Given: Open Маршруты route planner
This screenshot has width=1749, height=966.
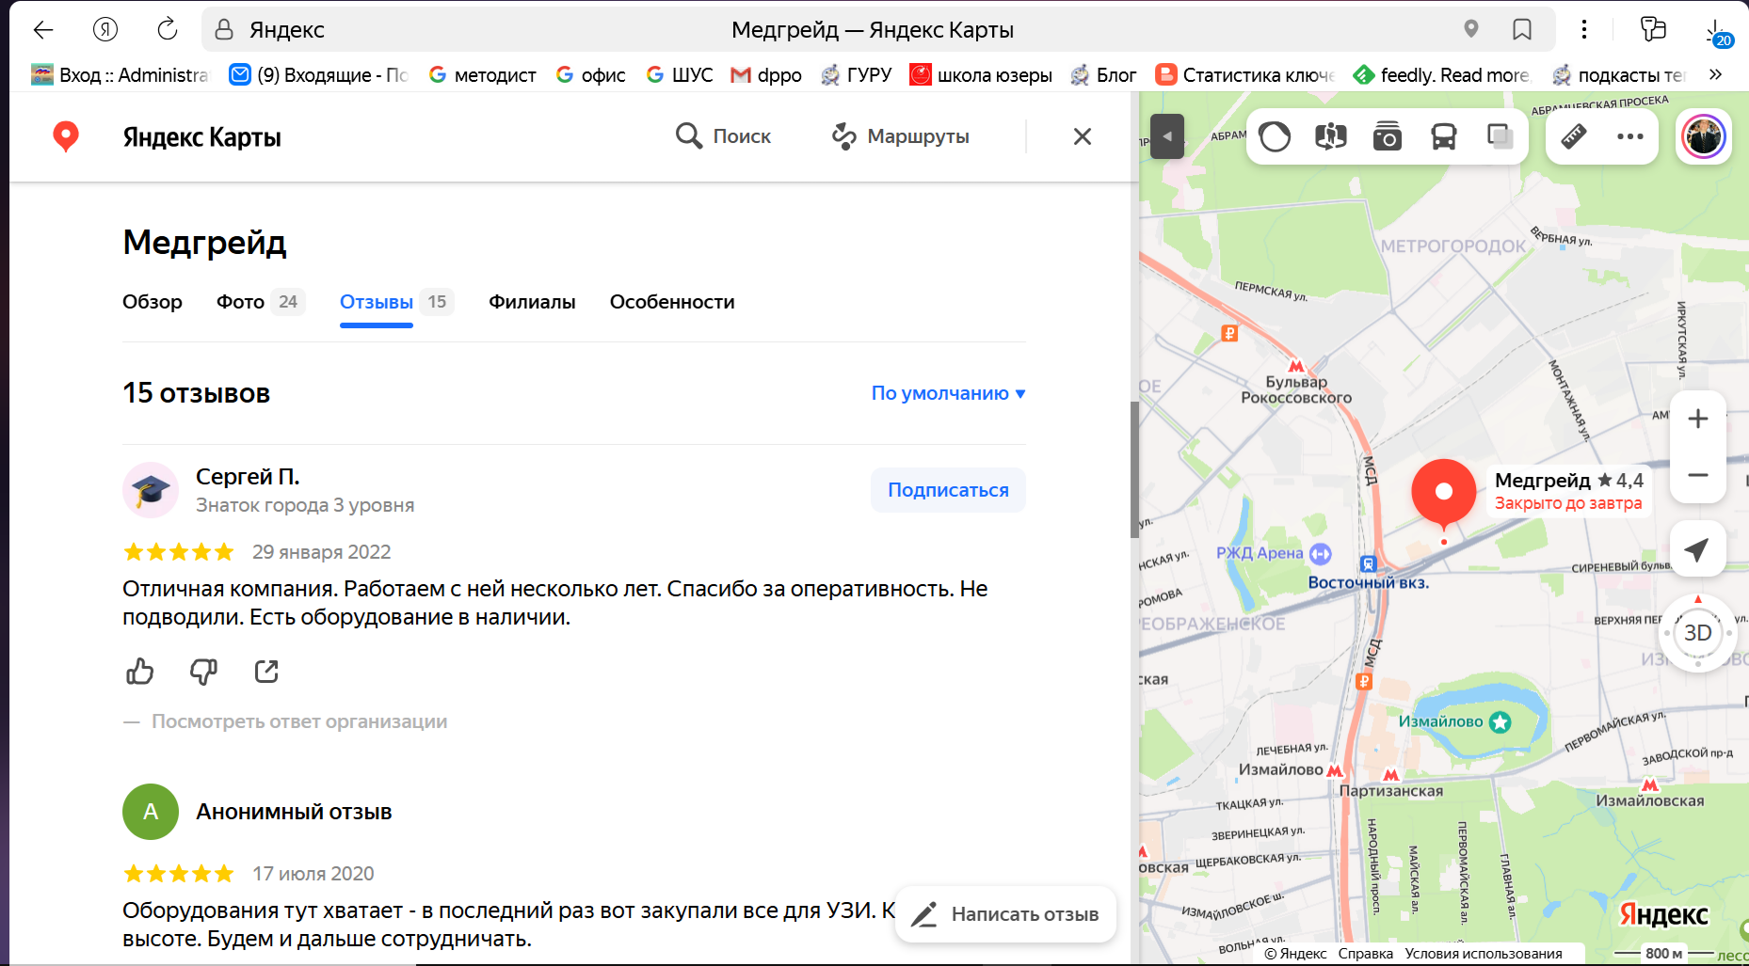Looking at the screenshot, I should (900, 136).
